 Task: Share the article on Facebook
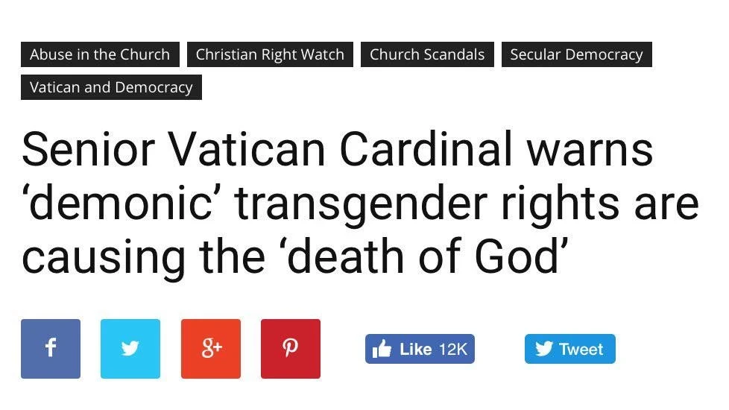click(51, 349)
